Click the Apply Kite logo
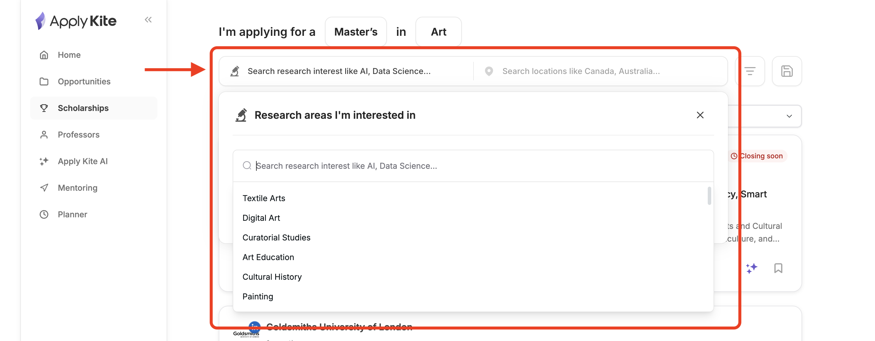 pos(76,21)
